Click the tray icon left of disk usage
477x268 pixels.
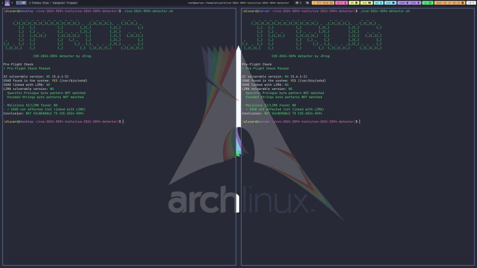click(x=307, y=3)
